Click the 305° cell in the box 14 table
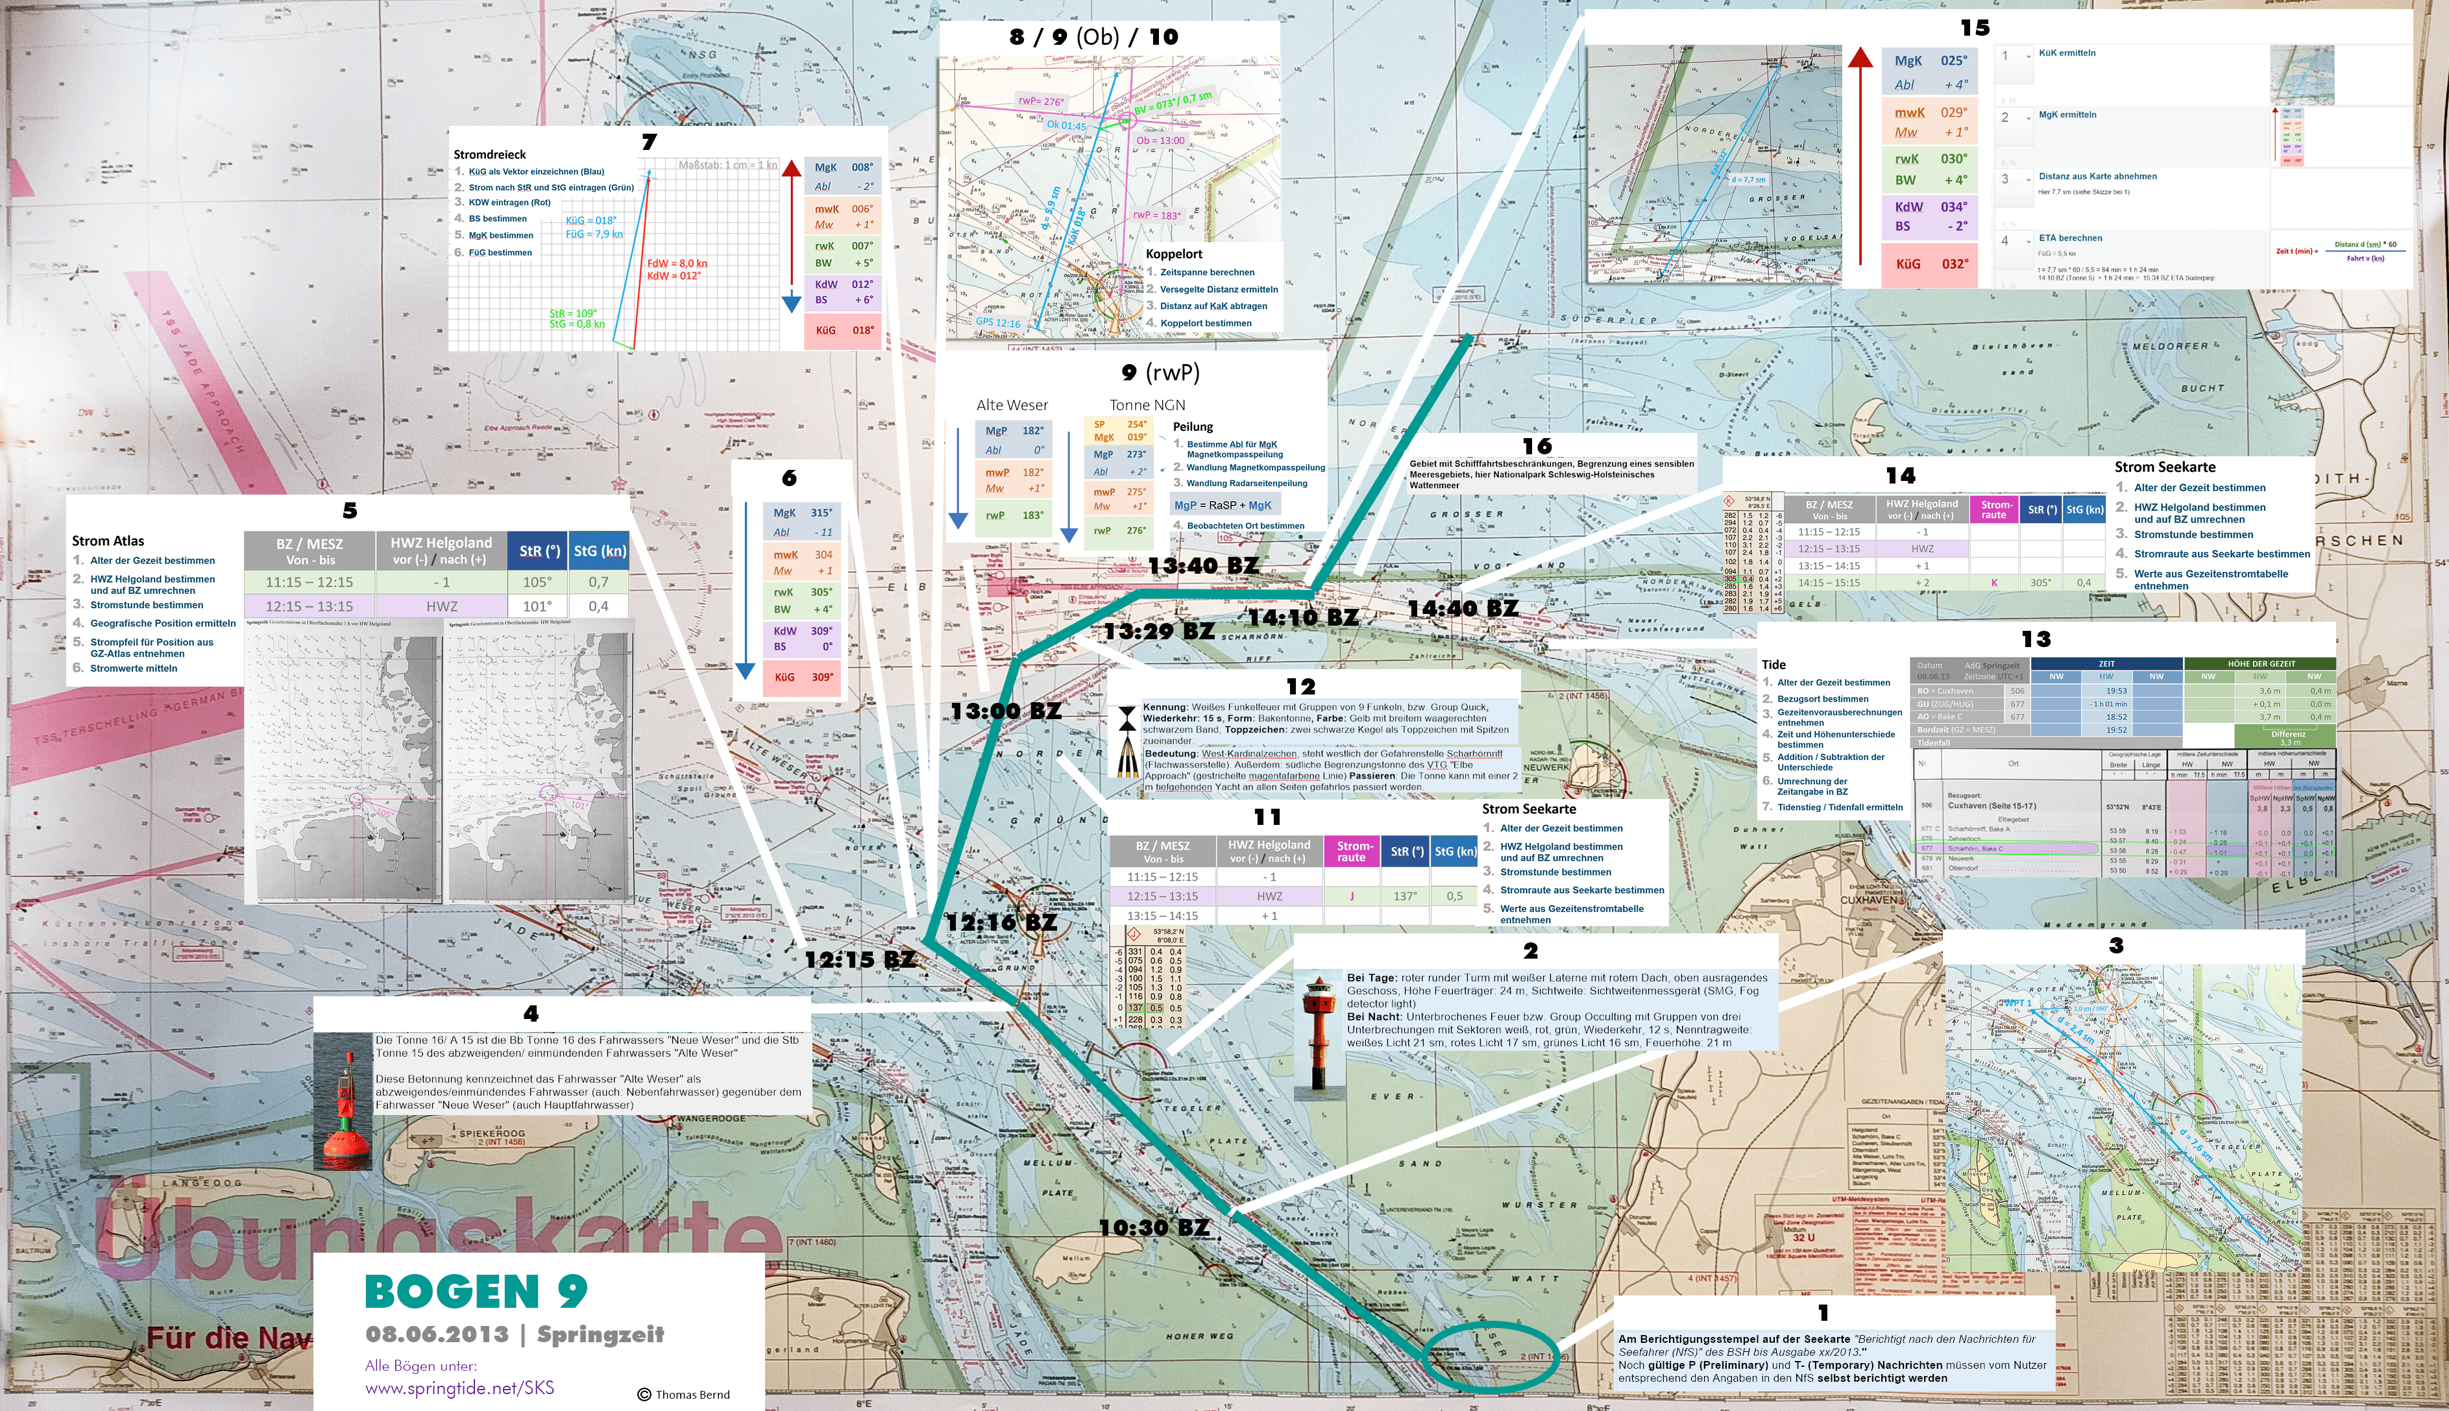 (x=2040, y=582)
